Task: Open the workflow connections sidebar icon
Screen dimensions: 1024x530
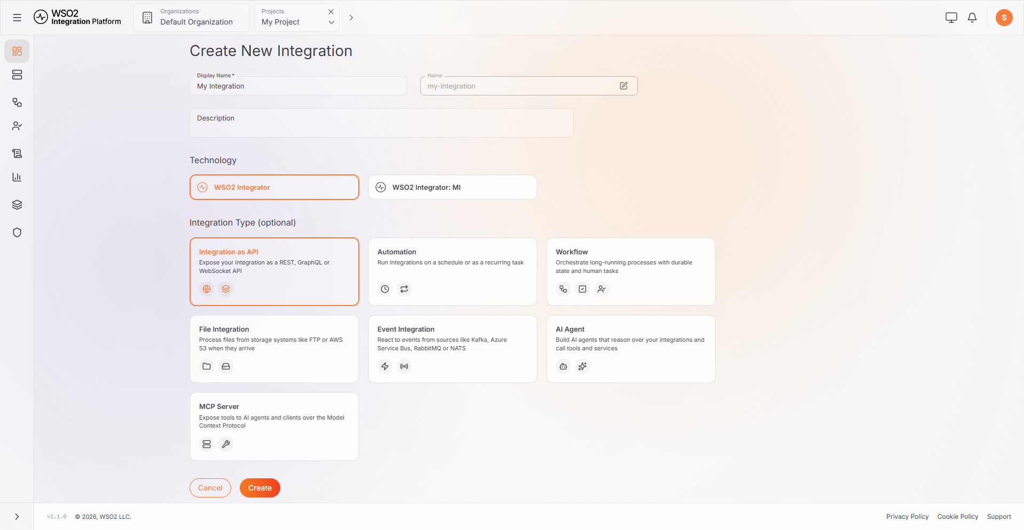Action: point(17,102)
